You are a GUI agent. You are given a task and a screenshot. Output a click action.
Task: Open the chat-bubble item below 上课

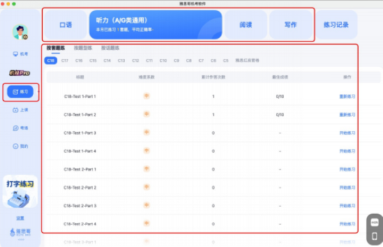click(x=20, y=128)
